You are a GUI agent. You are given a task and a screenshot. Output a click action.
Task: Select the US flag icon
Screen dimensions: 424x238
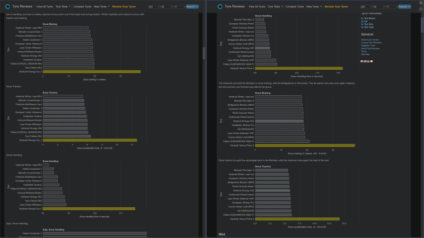tap(366, 61)
